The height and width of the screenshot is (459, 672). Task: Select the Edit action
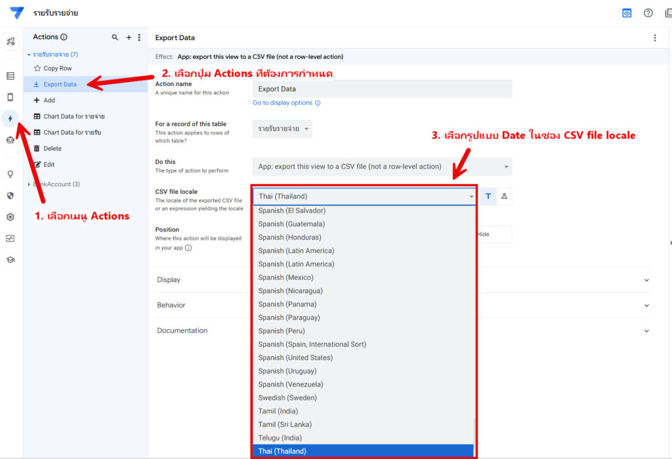pyautogui.click(x=86, y=165)
